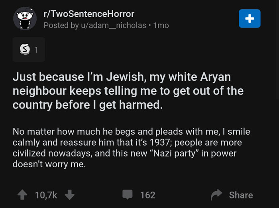
Task: Open comments via the speech bubble icon
Action: 128,194
